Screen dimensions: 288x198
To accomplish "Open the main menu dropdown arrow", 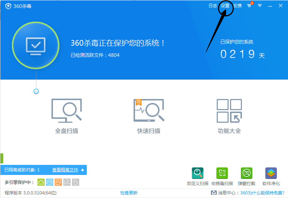I will [260, 6].
